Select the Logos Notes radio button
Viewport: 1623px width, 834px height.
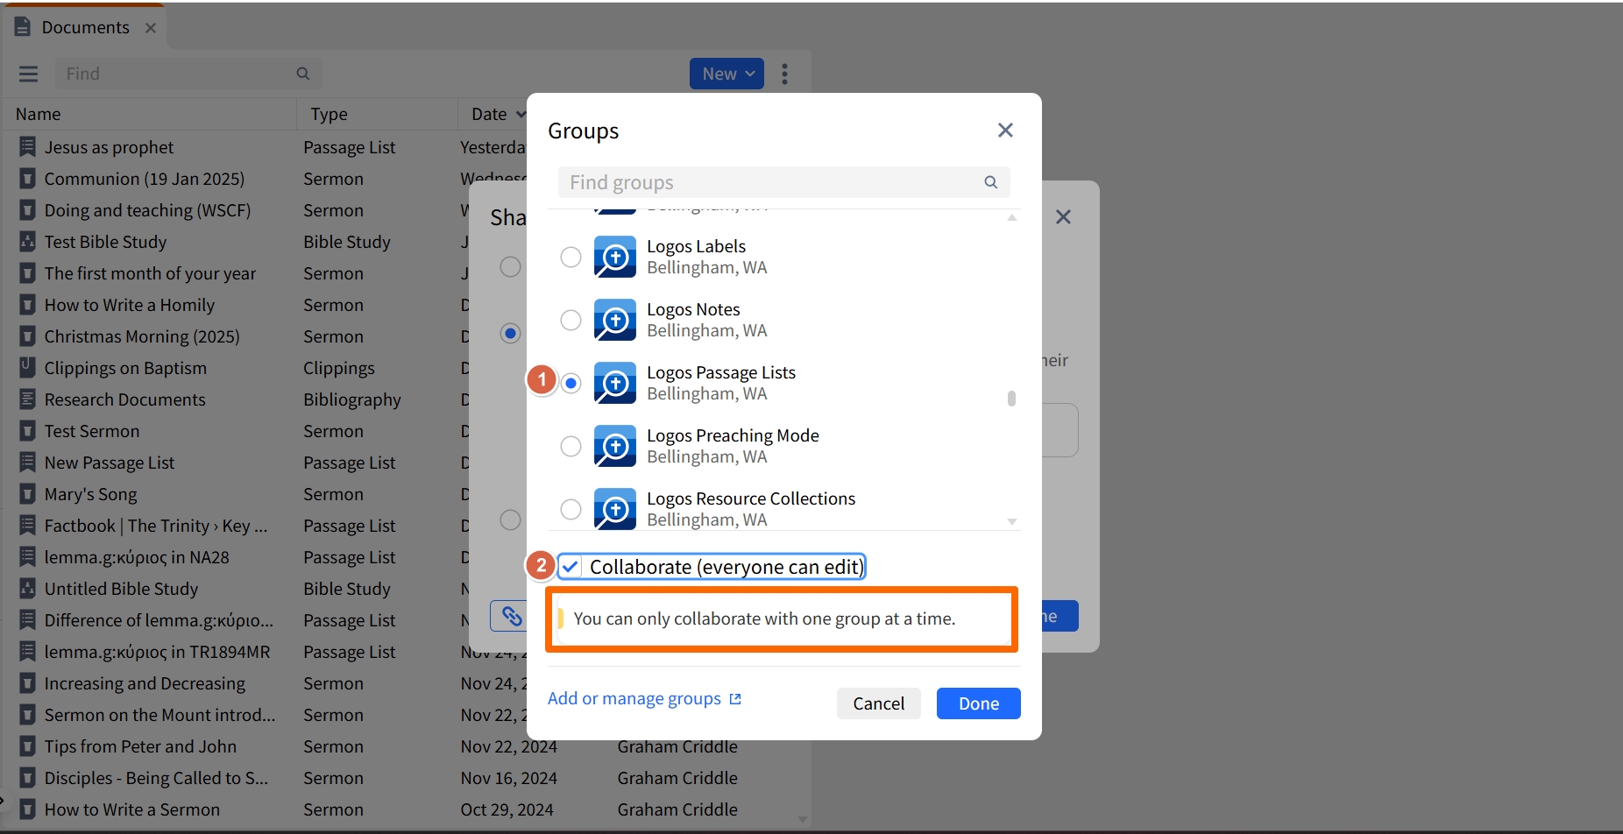coord(571,320)
